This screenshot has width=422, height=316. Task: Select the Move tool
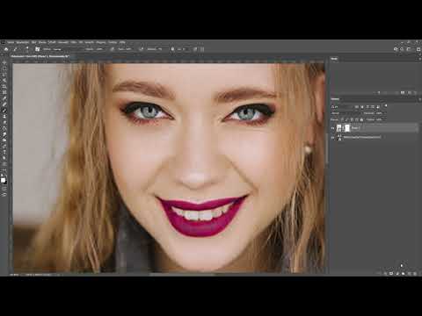(4, 62)
